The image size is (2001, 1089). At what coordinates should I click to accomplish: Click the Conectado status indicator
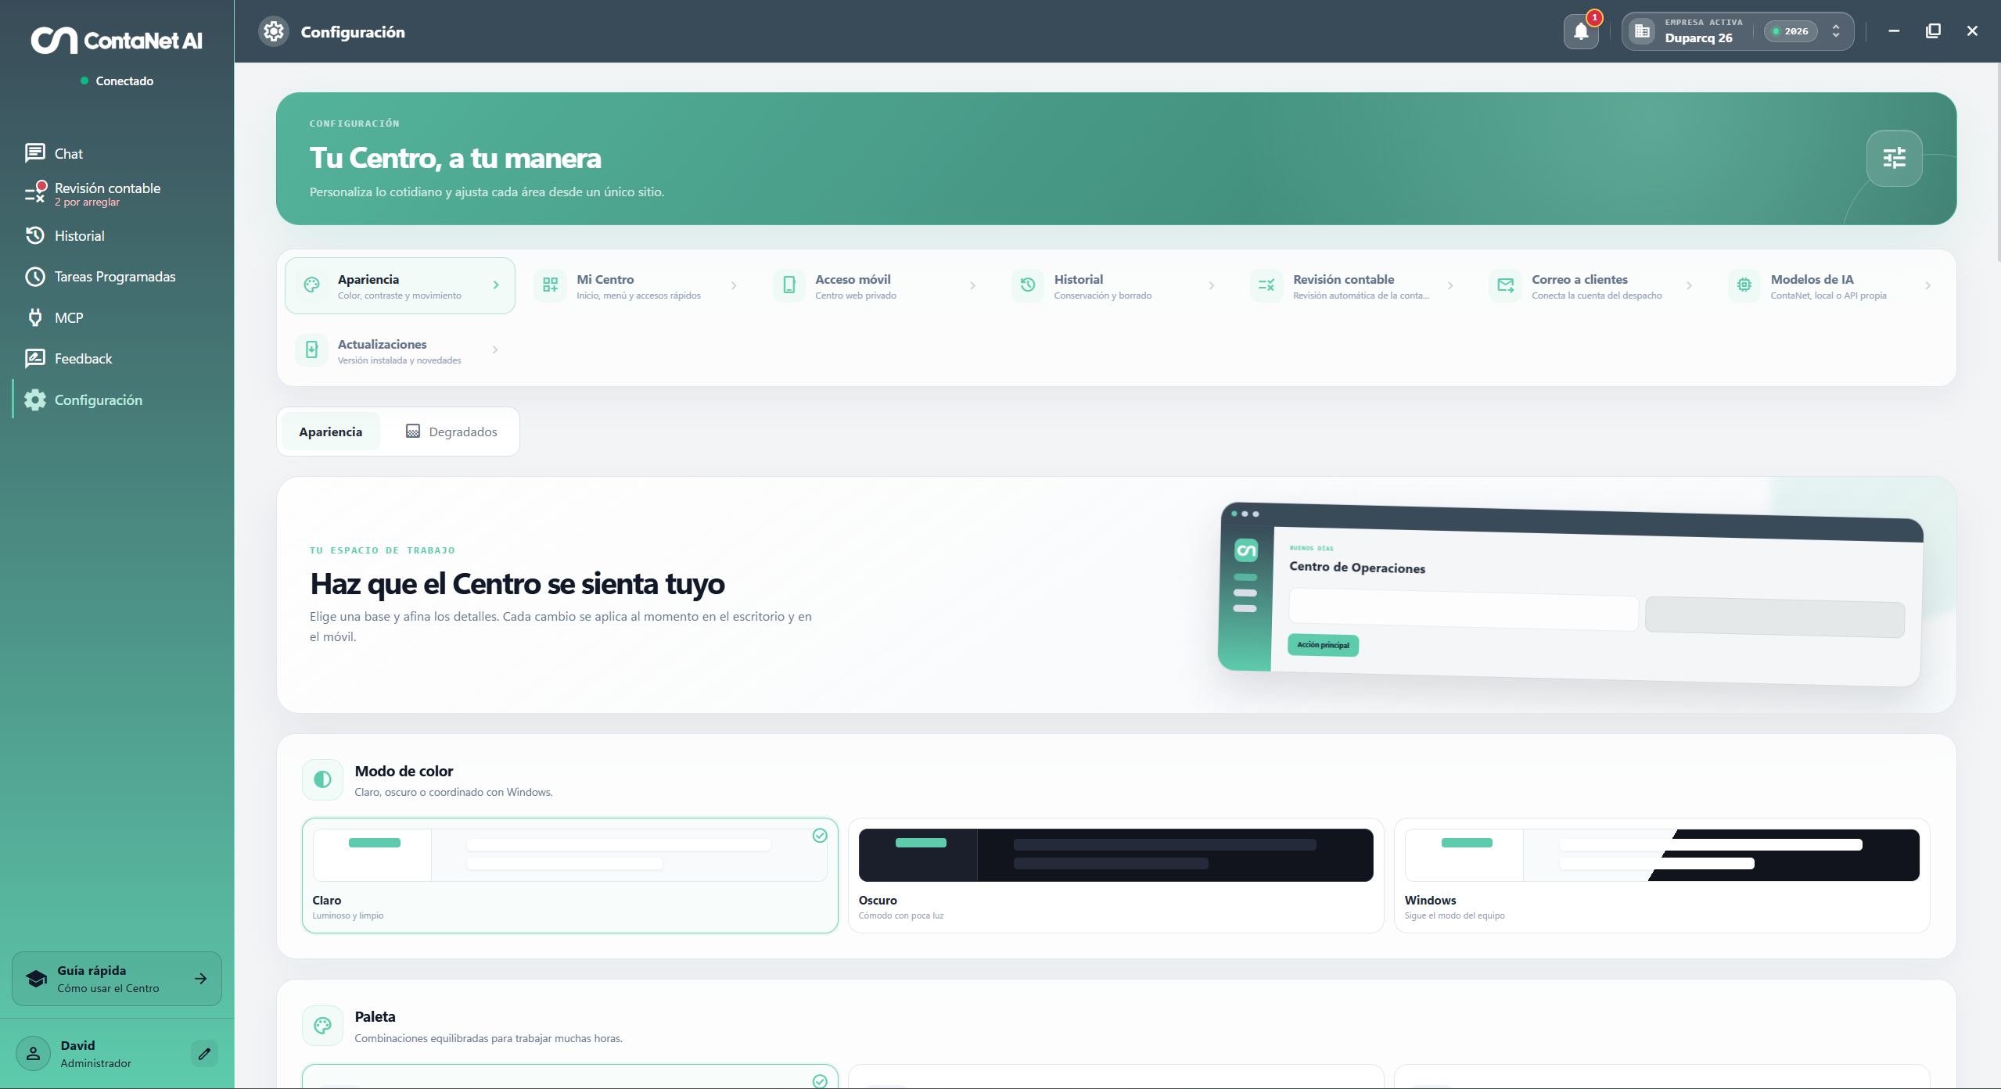point(117,81)
